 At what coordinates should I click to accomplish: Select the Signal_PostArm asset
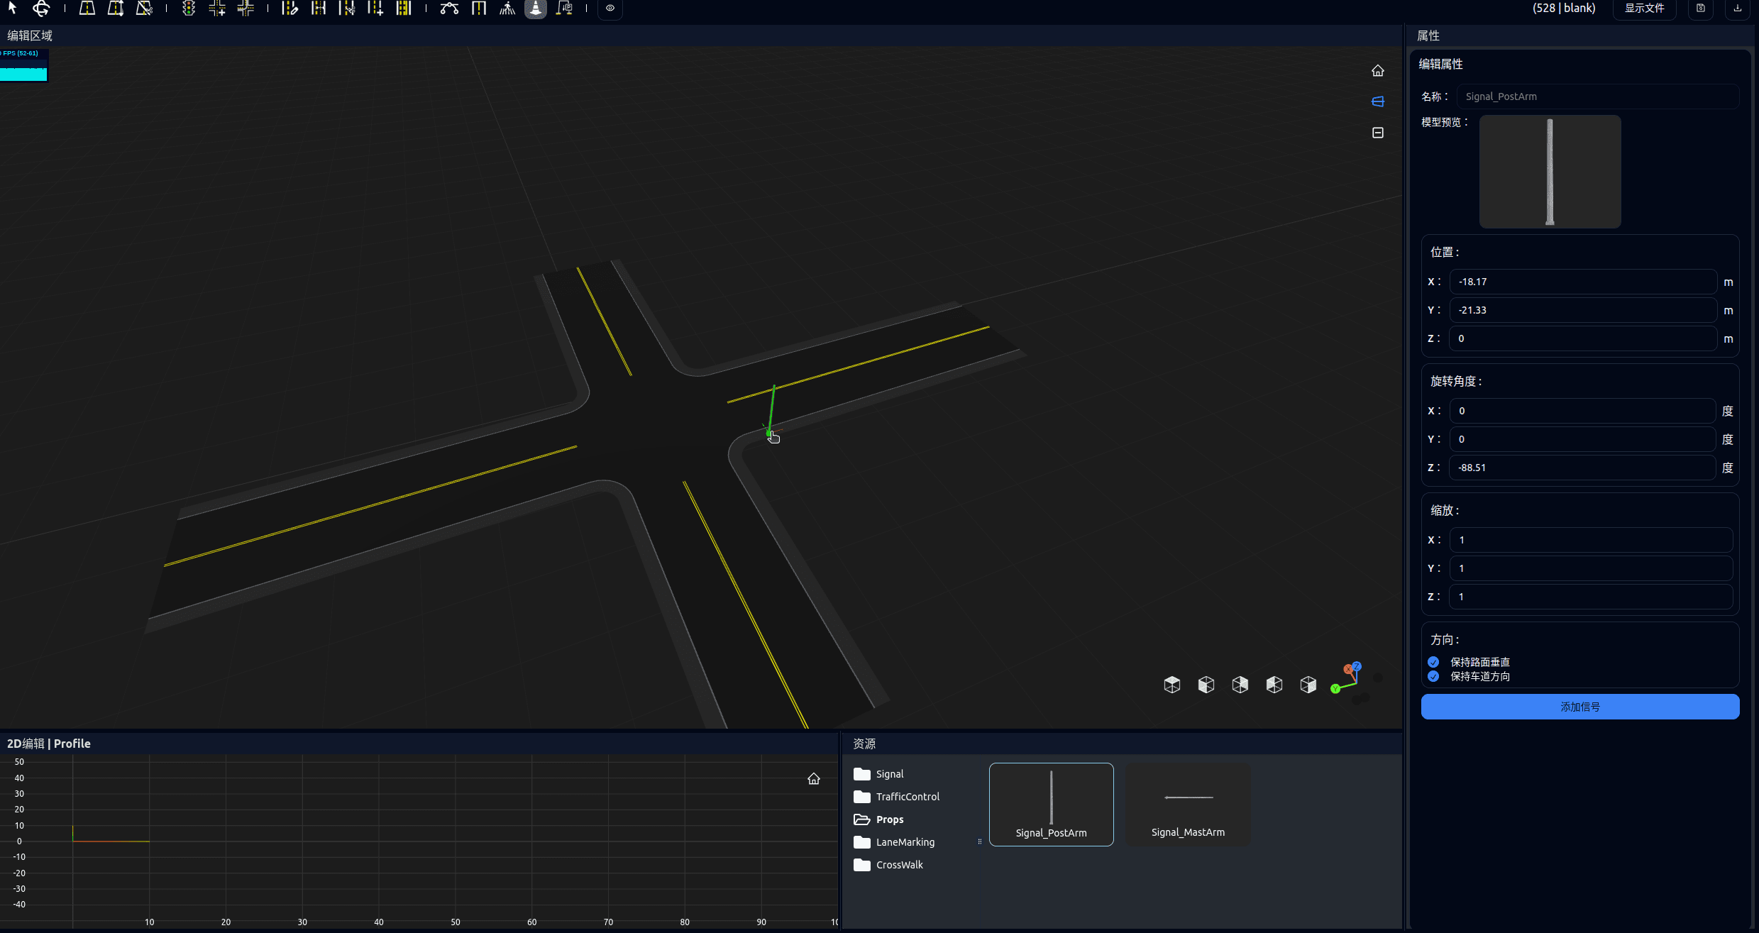click(1051, 805)
